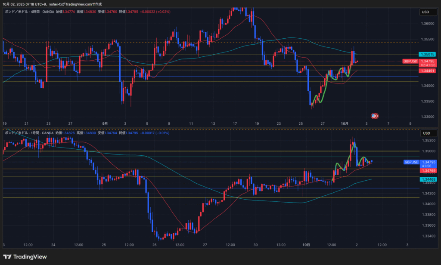Click the 9月 marker on the upper time axis

105,123
